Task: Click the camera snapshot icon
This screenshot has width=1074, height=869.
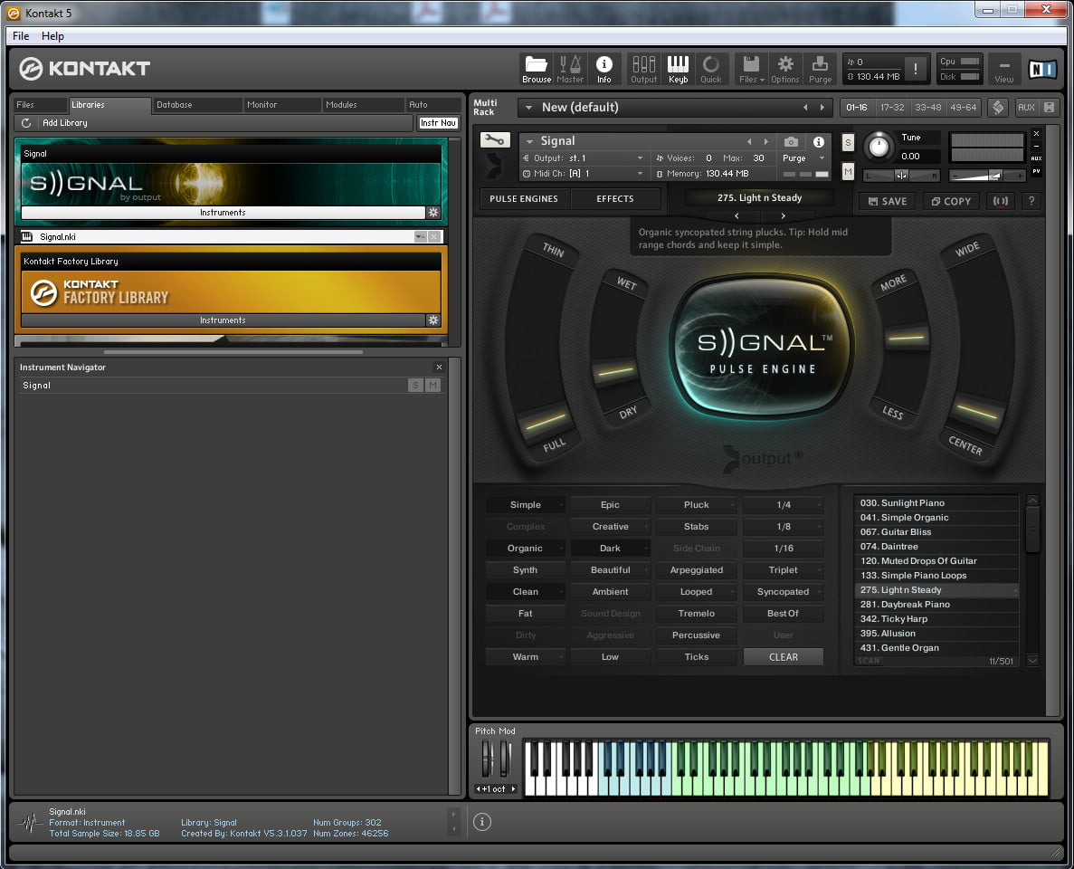Action: pos(792,142)
